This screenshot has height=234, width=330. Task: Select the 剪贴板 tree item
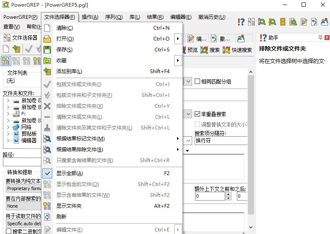tap(29, 134)
